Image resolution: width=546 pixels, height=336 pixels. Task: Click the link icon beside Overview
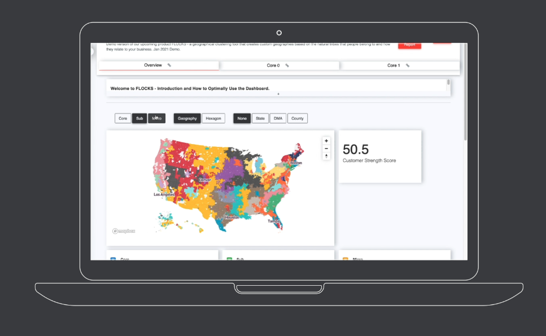click(x=169, y=66)
